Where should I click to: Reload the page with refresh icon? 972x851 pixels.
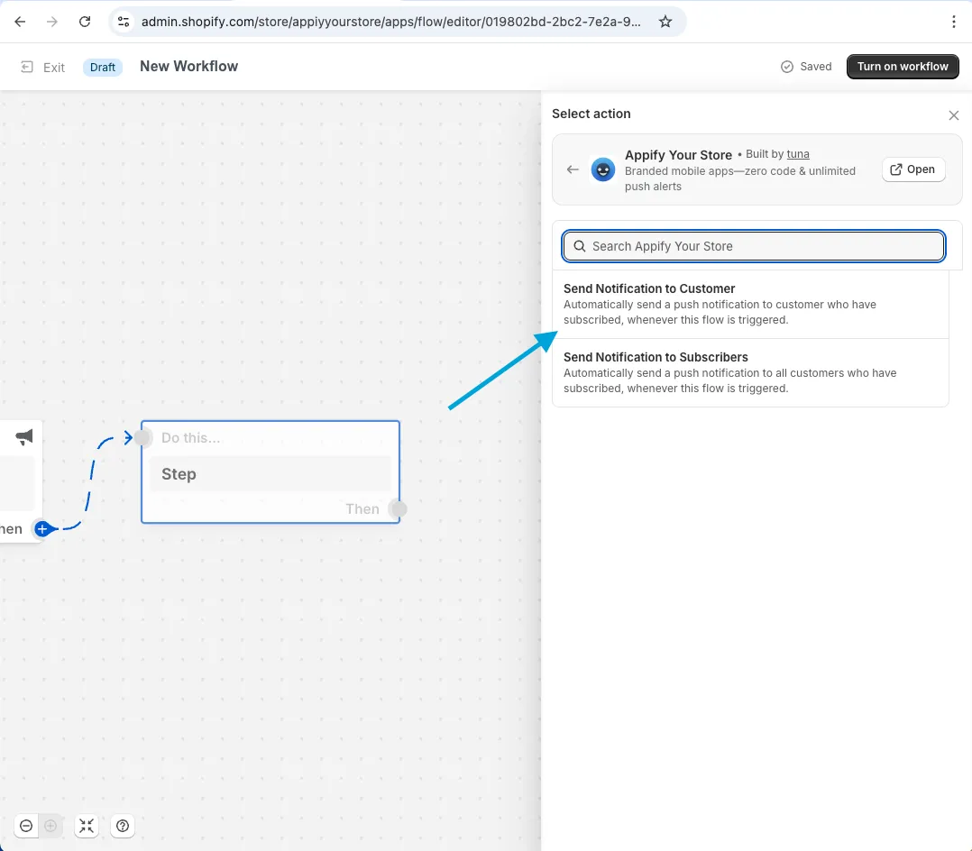point(85,22)
